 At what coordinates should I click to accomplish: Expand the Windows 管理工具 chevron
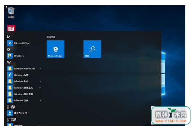pos(40,88)
